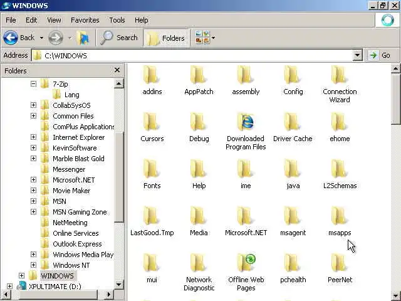The height and width of the screenshot is (301, 401).
Task: Open the Search pane
Action: 119,38
